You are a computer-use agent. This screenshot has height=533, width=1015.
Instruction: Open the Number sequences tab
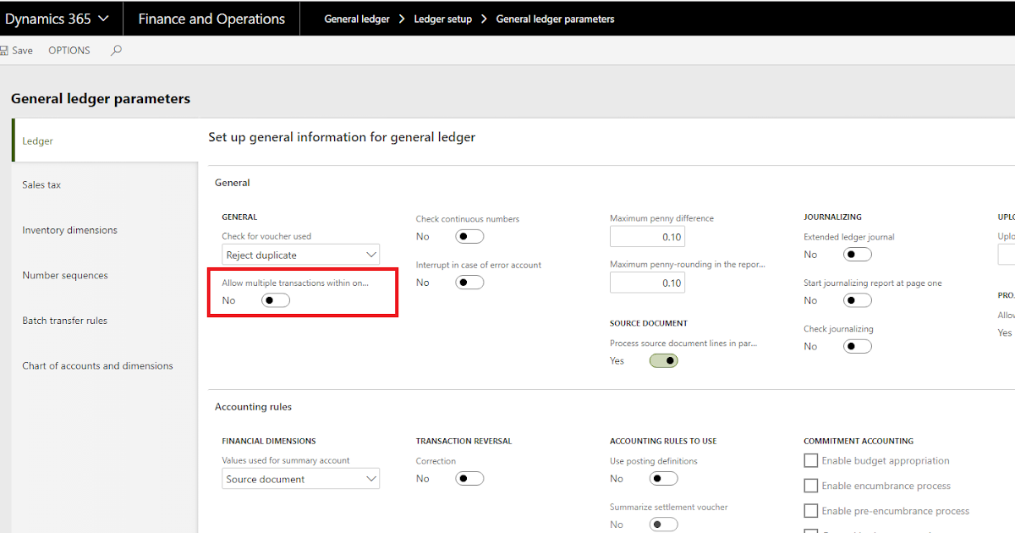point(65,275)
